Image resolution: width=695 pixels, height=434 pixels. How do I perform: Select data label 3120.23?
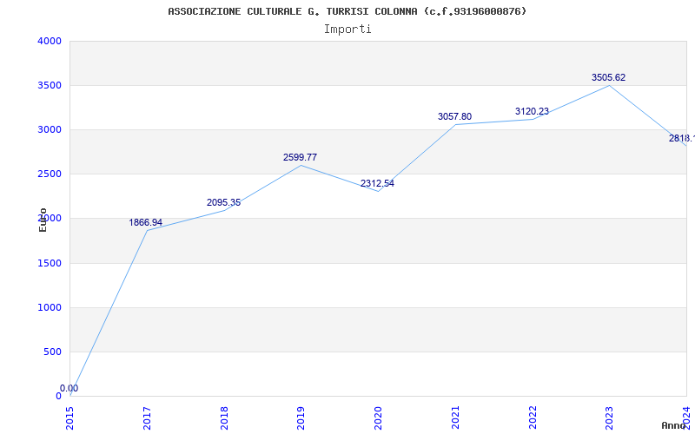click(532, 112)
